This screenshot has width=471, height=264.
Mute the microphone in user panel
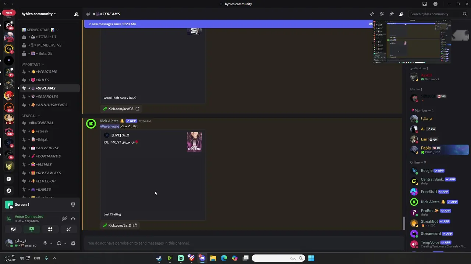(x=45, y=243)
